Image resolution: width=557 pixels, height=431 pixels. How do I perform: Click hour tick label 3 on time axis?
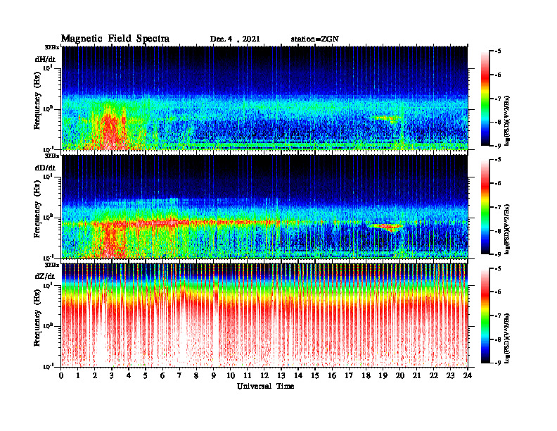(x=112, y=375)
